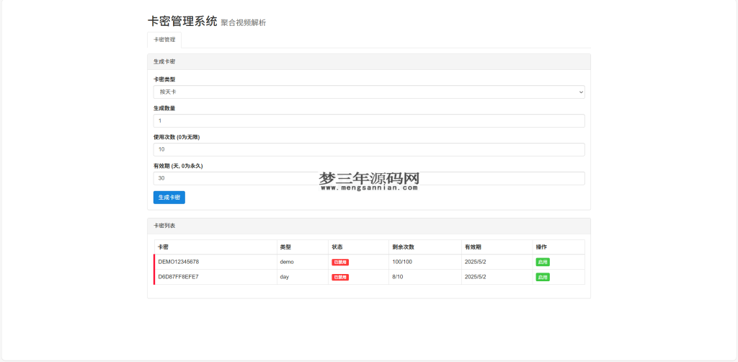Focus the 有效期 input with value 30

coord(369,178)
